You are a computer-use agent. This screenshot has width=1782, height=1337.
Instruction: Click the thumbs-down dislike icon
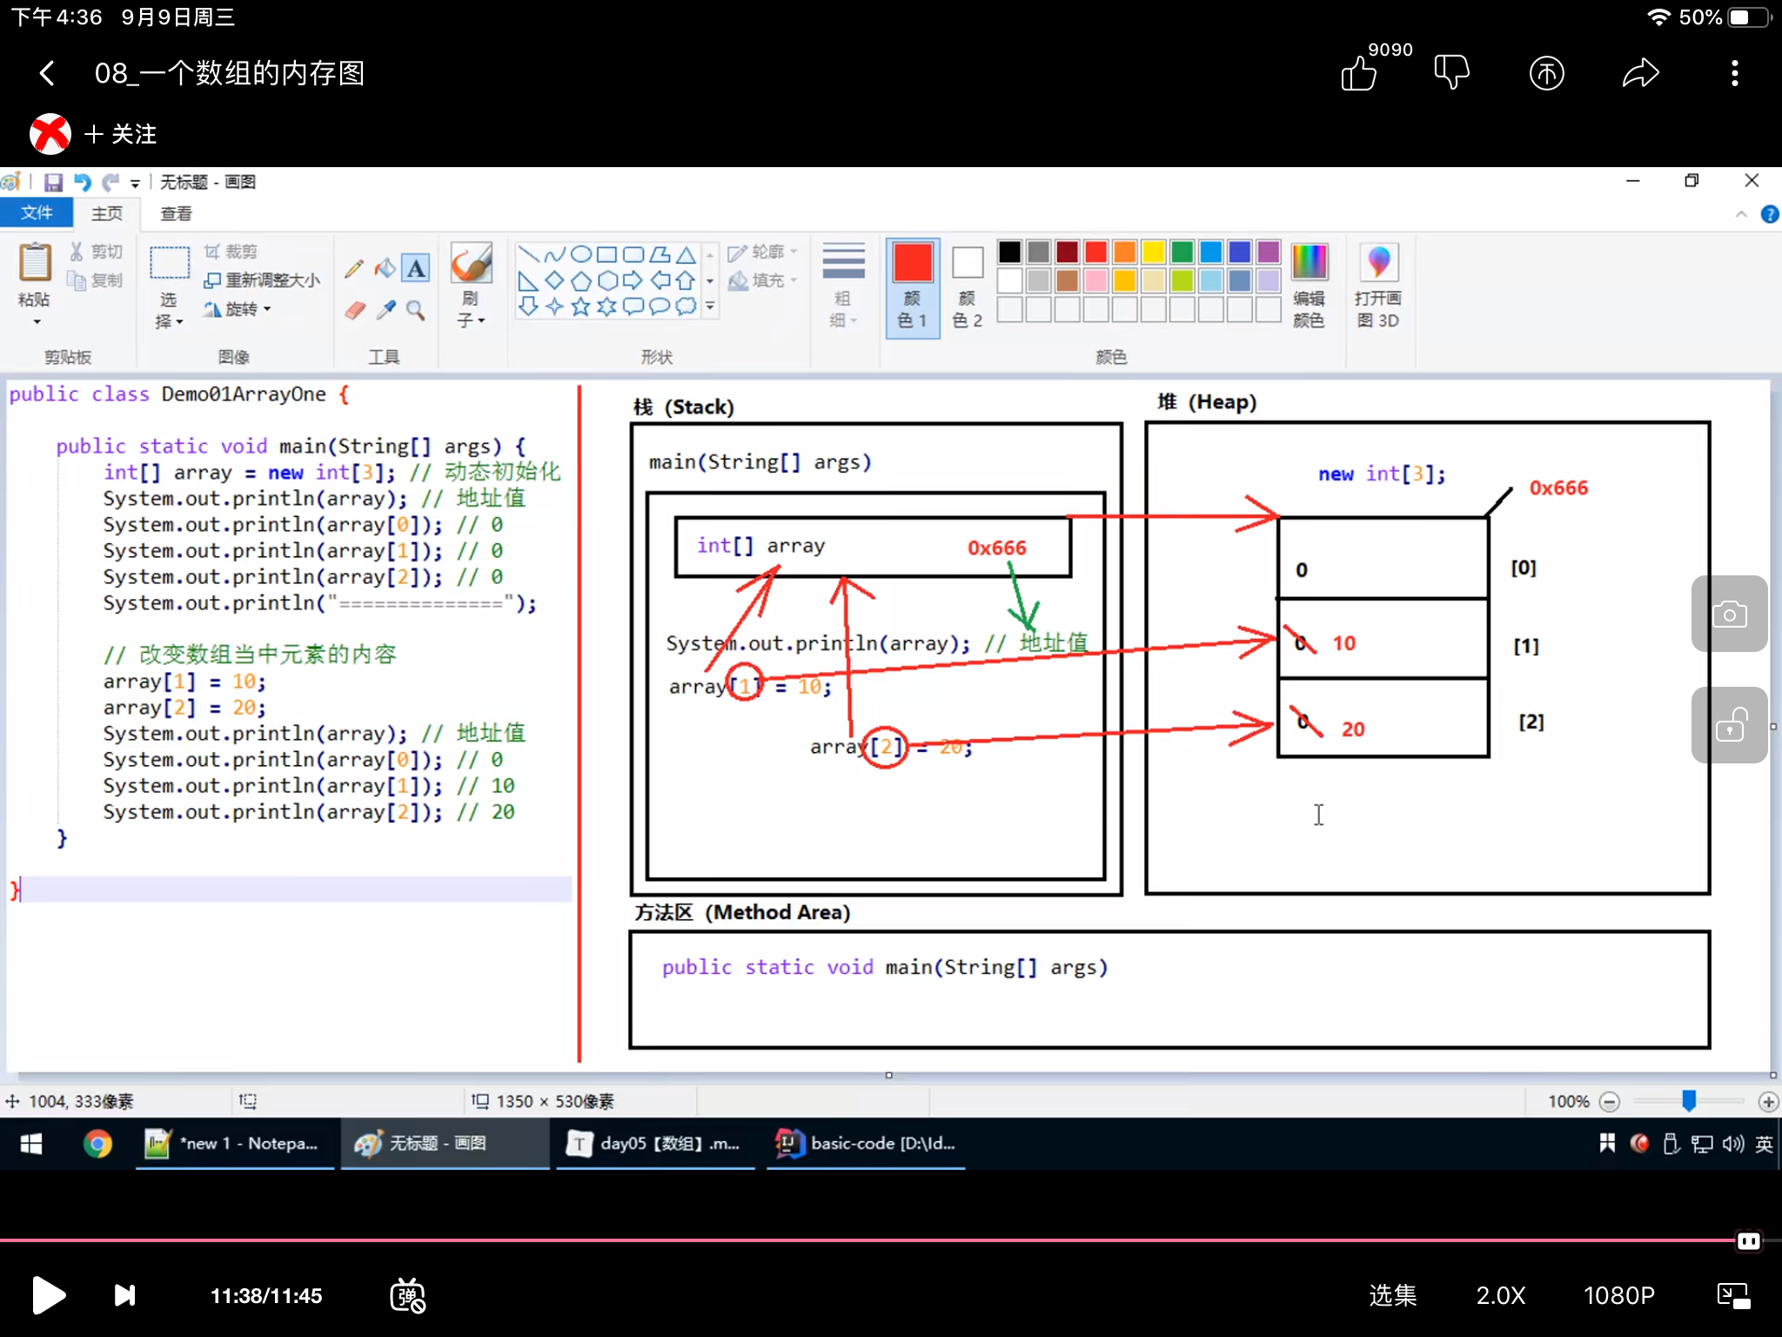point(1451,73)
